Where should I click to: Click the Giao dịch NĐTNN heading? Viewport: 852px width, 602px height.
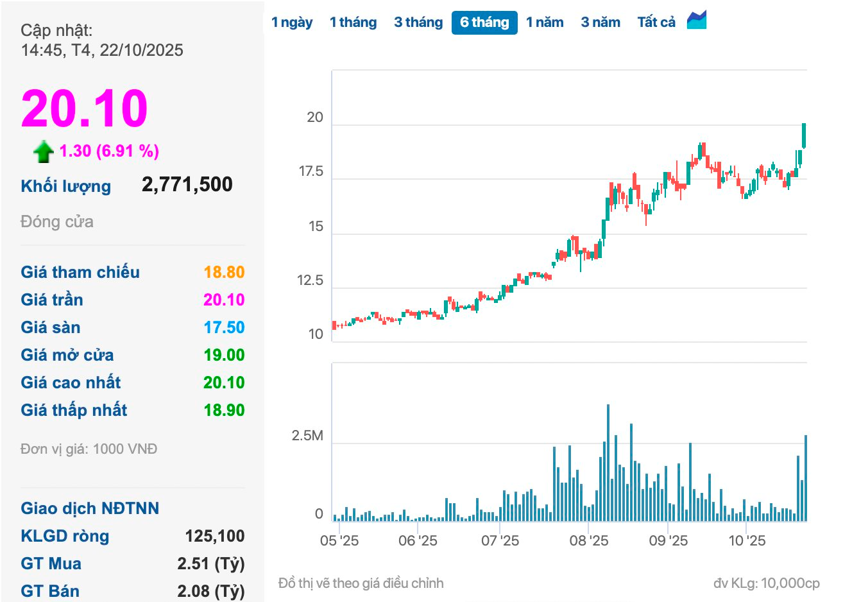90,508
